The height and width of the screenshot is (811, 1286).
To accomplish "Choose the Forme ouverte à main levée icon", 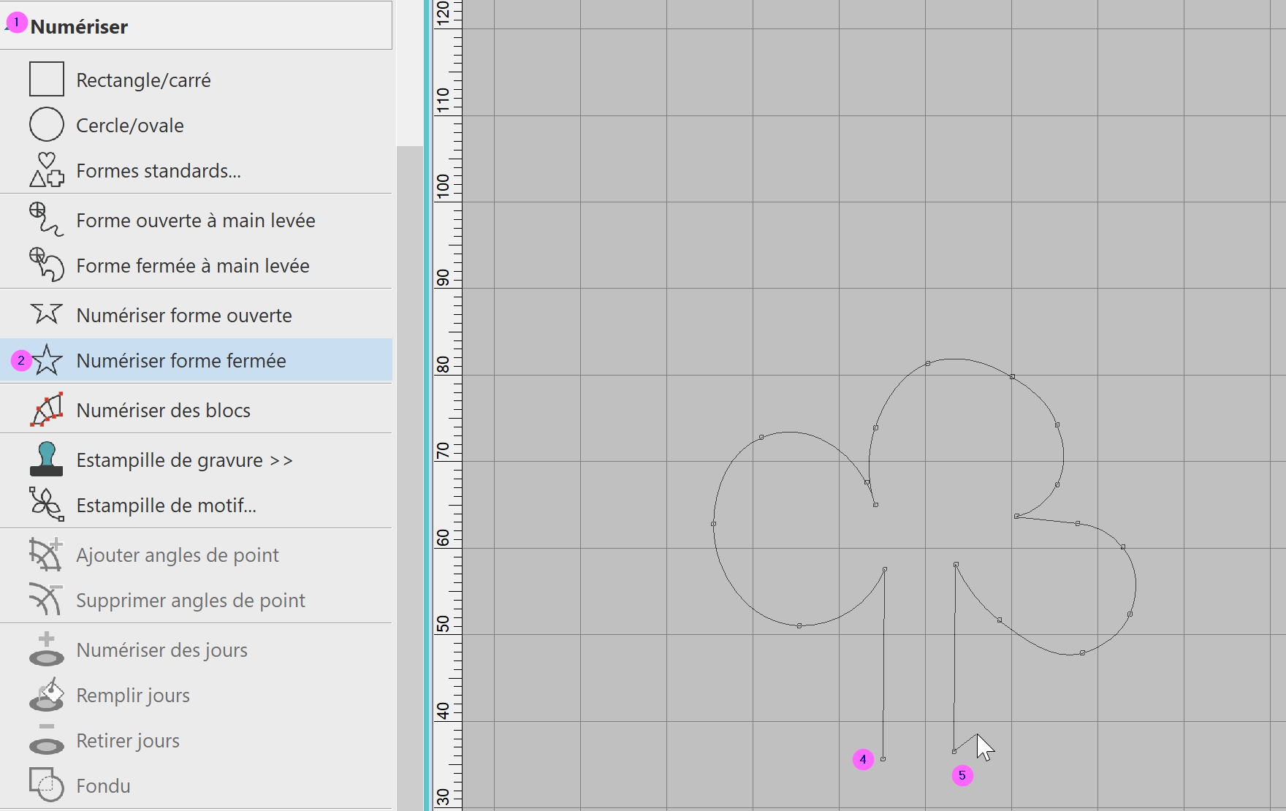I will coord(46,220).
